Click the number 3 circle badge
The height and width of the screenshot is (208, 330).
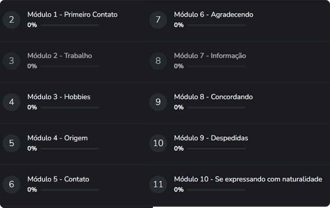tap(11, 61)
